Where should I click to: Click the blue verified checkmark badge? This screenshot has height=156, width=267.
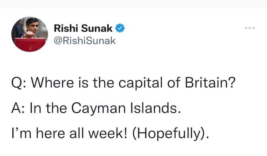[x=120, y=28]
